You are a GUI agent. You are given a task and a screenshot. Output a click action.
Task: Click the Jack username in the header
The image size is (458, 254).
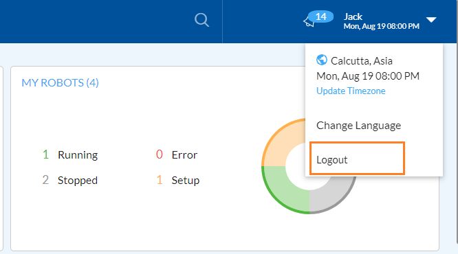click(x=353, y=16)
